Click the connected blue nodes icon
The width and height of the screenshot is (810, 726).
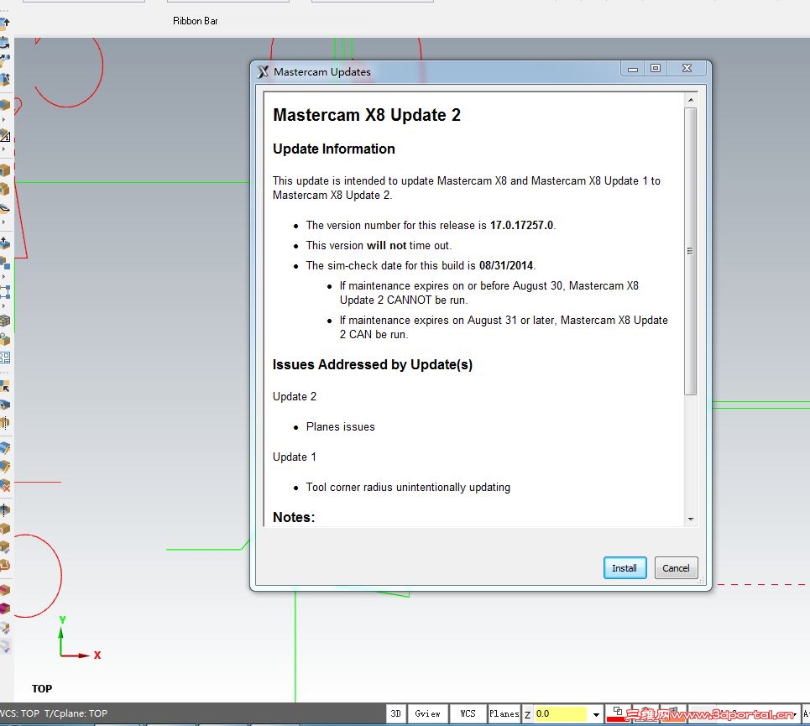(x=5, y=292)
